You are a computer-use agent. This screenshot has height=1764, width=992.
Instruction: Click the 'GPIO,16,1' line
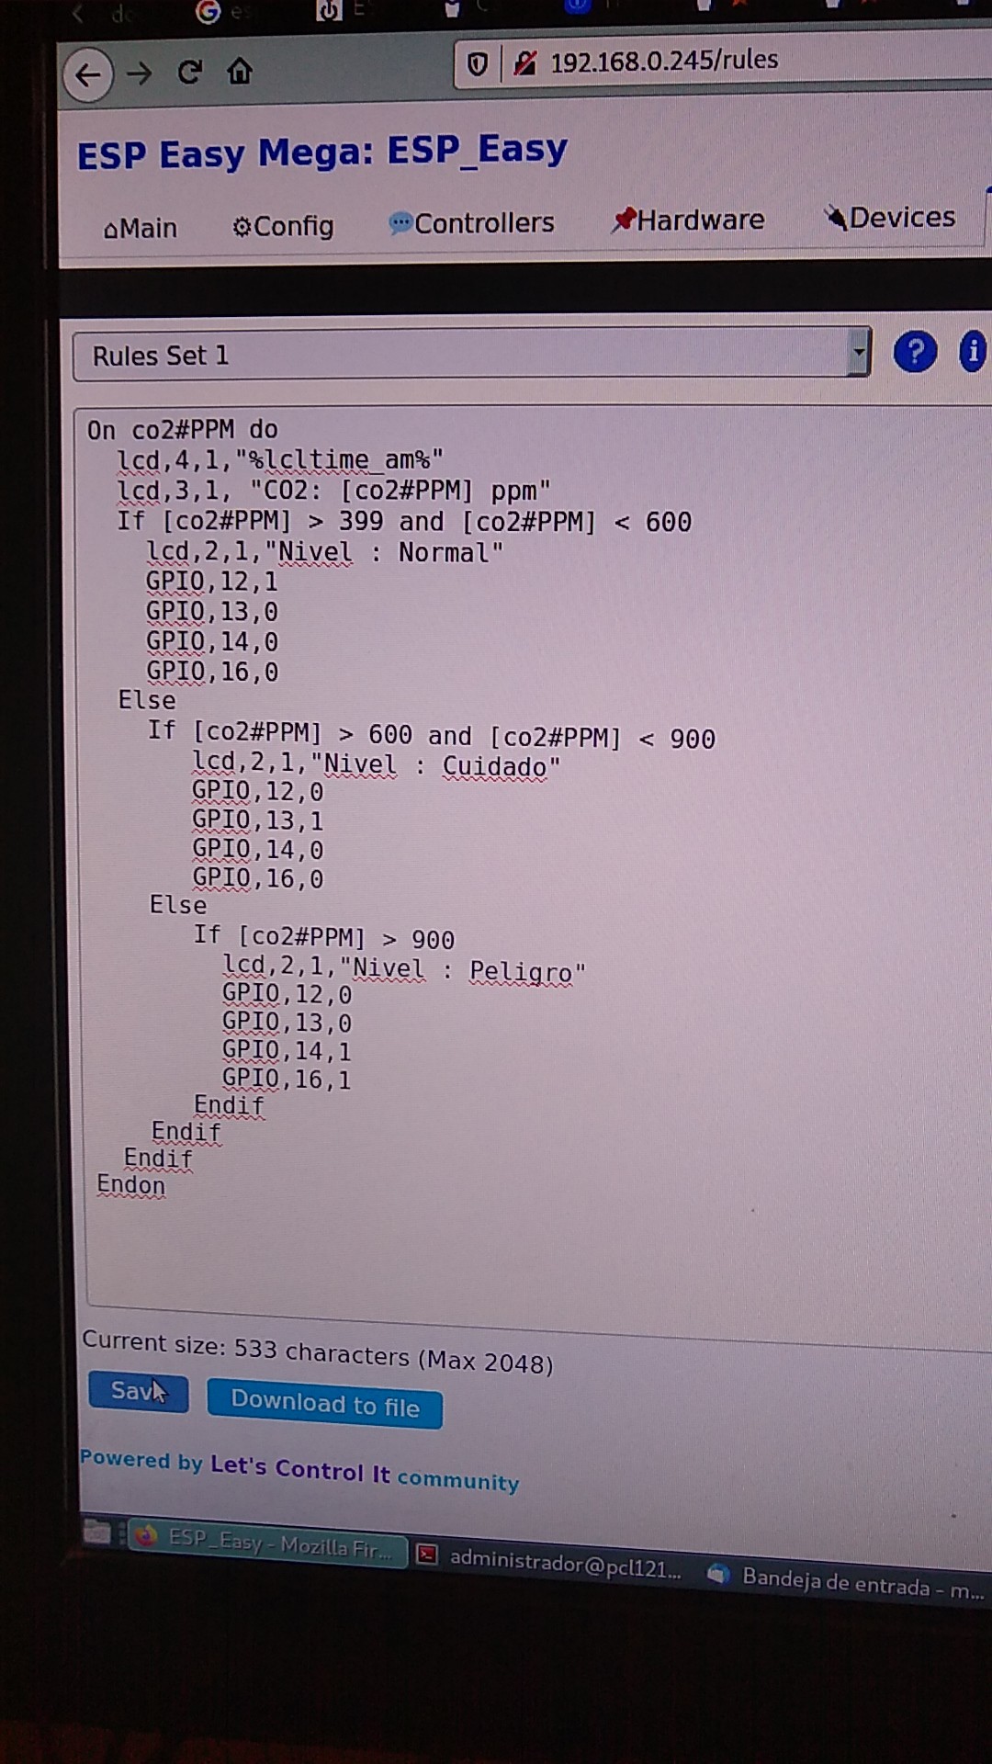[x=287, y=1079]
